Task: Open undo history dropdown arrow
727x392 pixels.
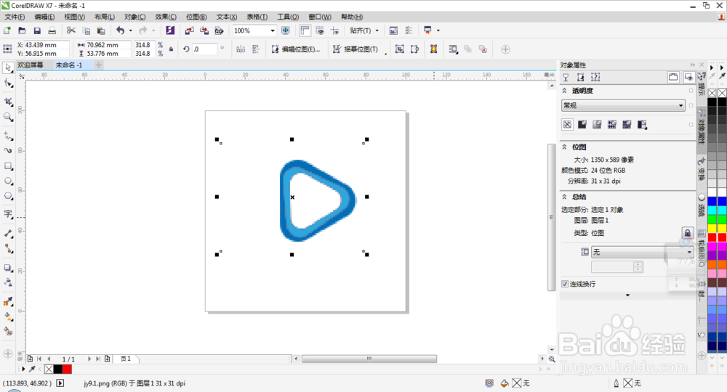Action: pyautogui.click(x=131, y=30)
